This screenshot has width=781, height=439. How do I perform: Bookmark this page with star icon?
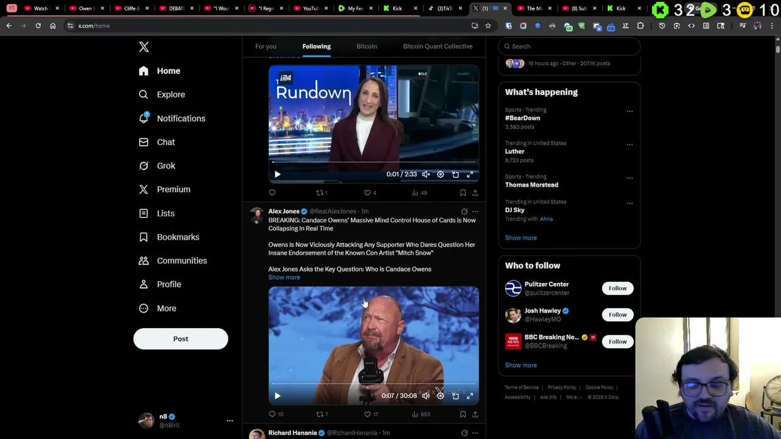click(488, 26)
